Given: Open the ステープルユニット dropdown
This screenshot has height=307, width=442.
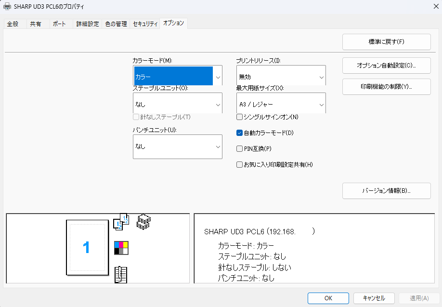Looking at the screenshot, I should (178, 103).
